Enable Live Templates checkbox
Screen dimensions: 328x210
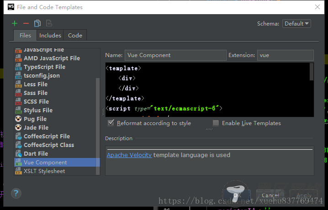pyautogui.click(x=216, y=123)
